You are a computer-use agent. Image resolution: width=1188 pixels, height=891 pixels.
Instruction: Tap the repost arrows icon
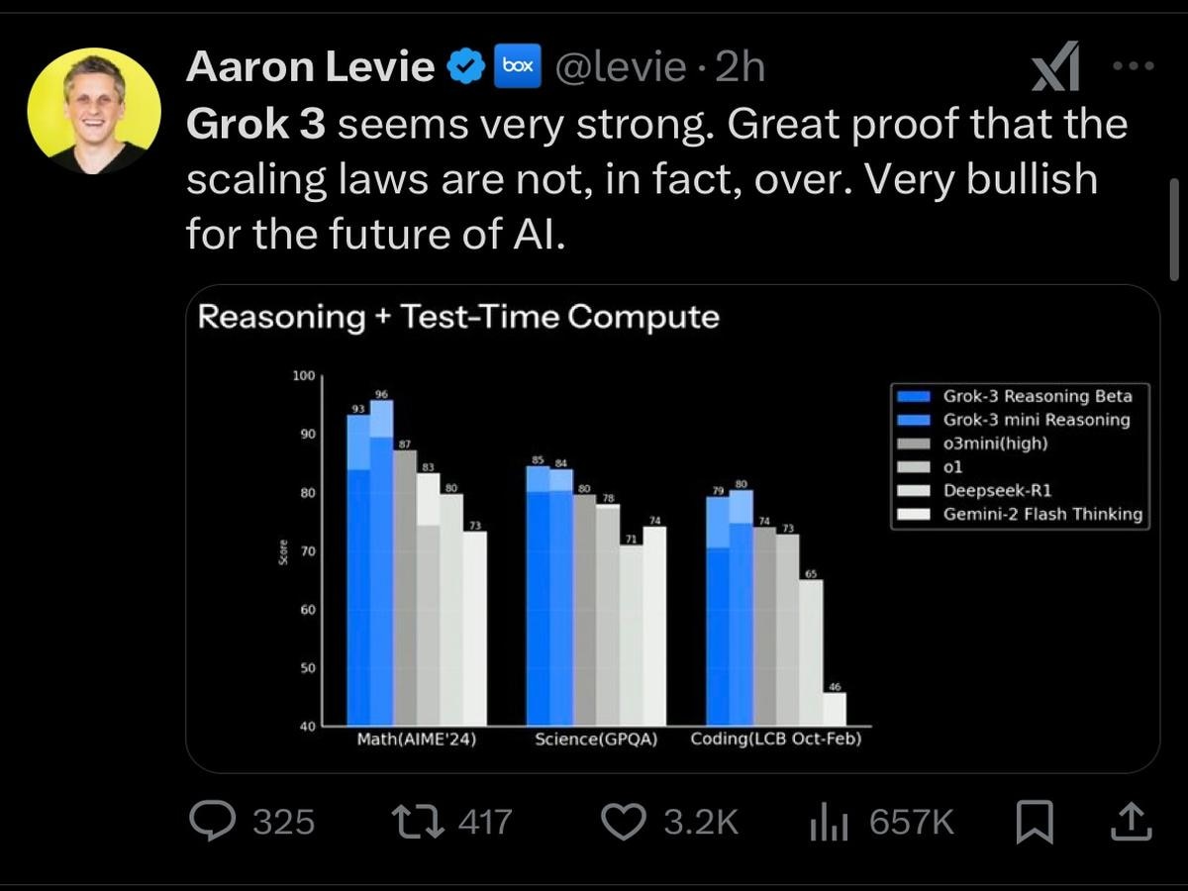tap(416, 822)
